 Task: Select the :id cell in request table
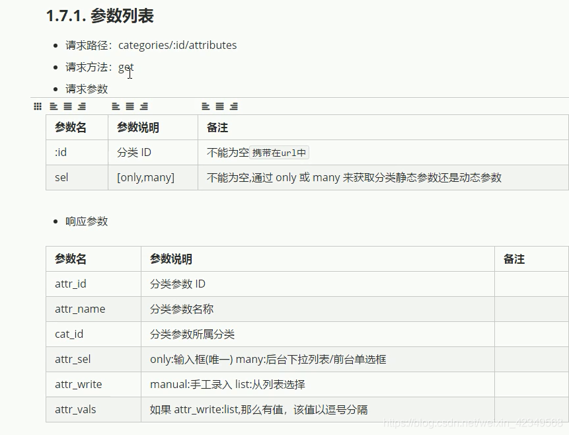click(77, 153)
